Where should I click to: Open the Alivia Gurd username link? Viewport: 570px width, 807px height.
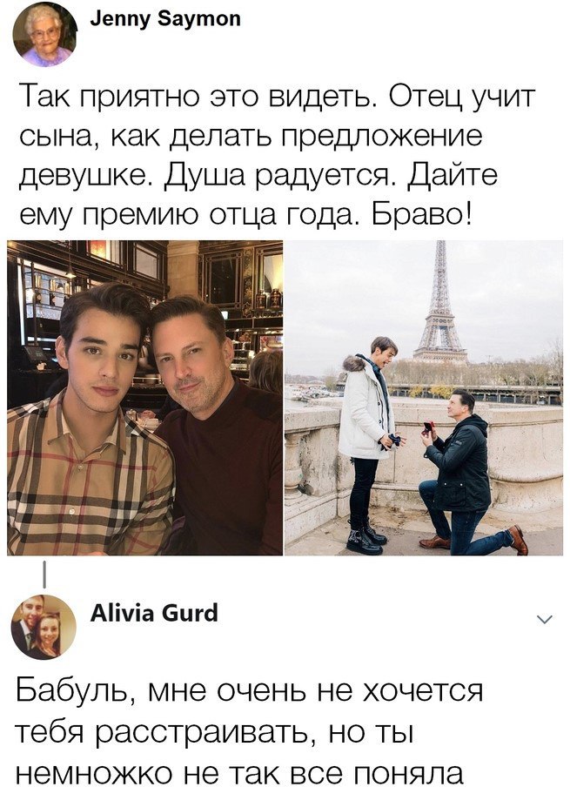[154, 613]
